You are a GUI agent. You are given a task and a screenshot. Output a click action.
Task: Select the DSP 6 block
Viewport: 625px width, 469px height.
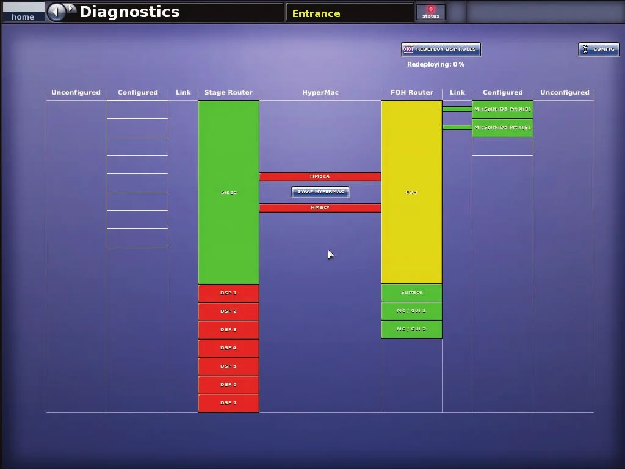click(228, 385)
